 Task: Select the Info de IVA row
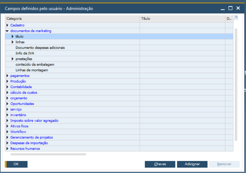click(x=25, y=53)
